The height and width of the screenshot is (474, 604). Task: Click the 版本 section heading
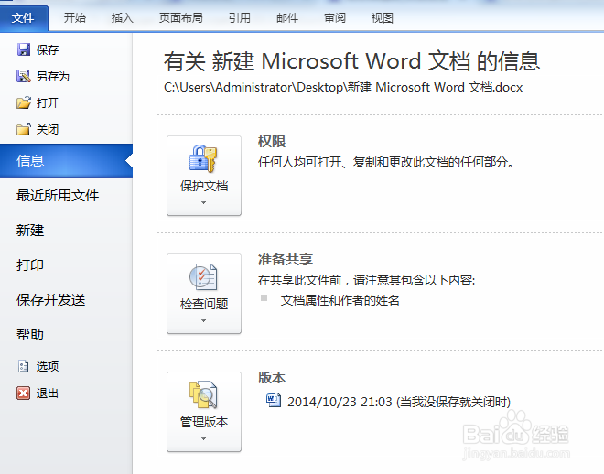click(272, 377)
